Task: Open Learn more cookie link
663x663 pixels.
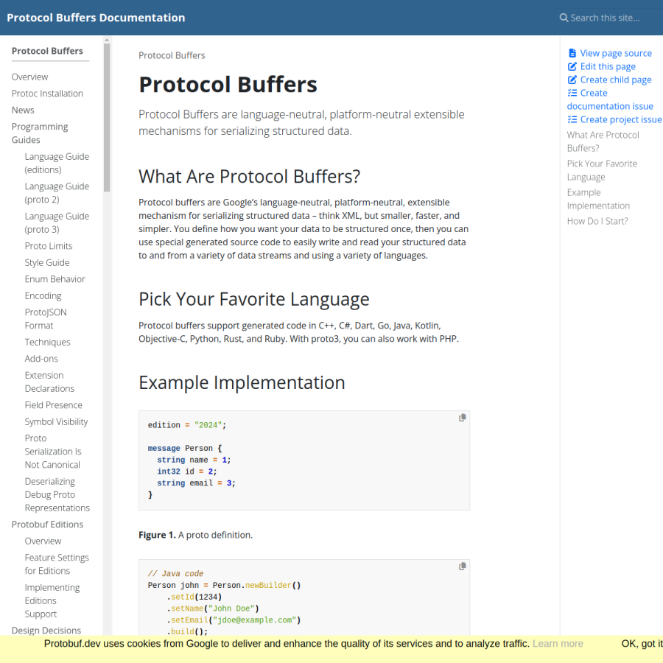Action: point(558,644)
